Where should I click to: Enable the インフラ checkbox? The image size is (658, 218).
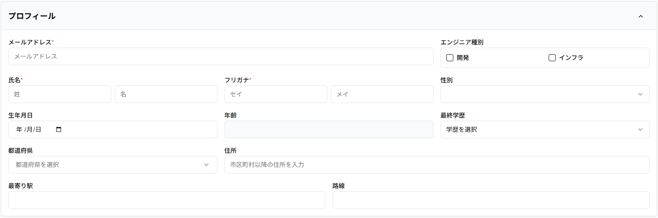pos(552,58)
